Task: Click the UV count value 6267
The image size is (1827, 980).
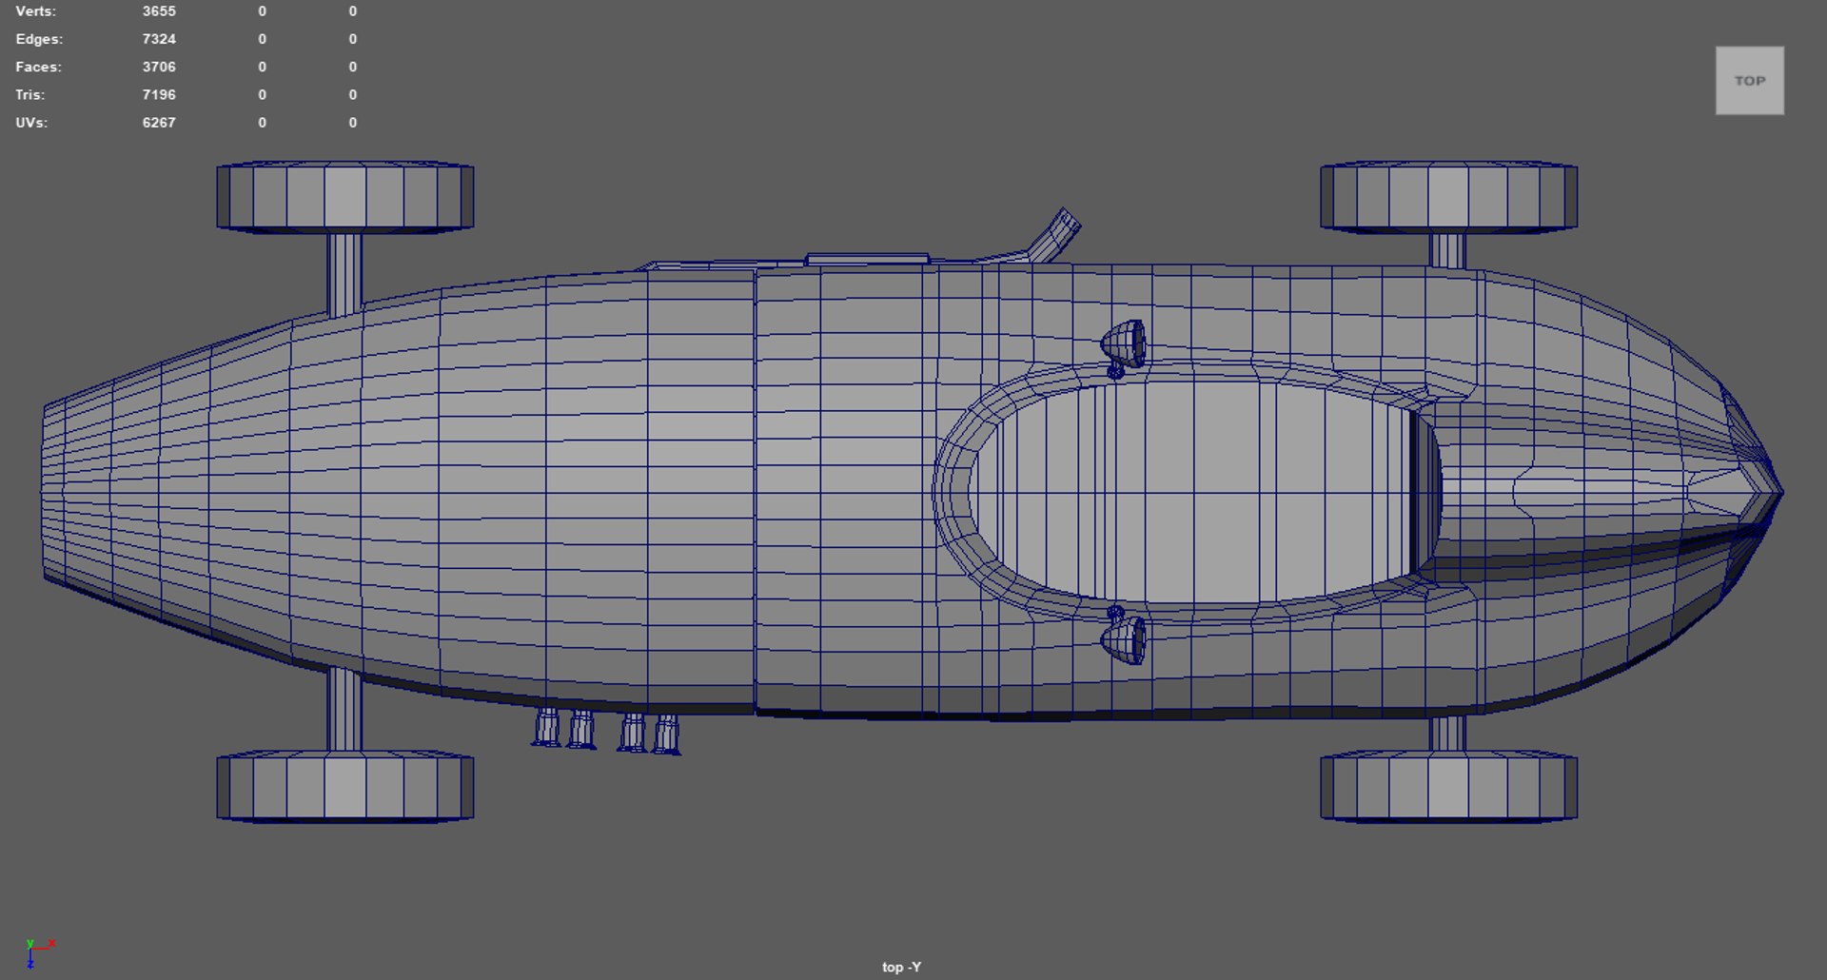Action: [x=159, y=123]
